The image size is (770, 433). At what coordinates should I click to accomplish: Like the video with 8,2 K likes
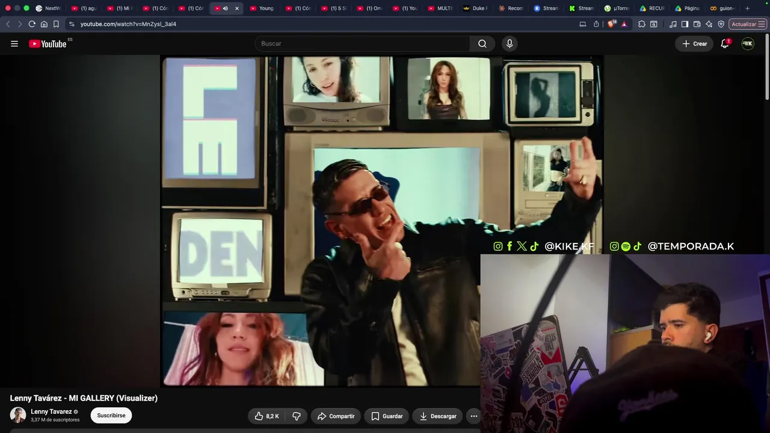pos(266,416)
